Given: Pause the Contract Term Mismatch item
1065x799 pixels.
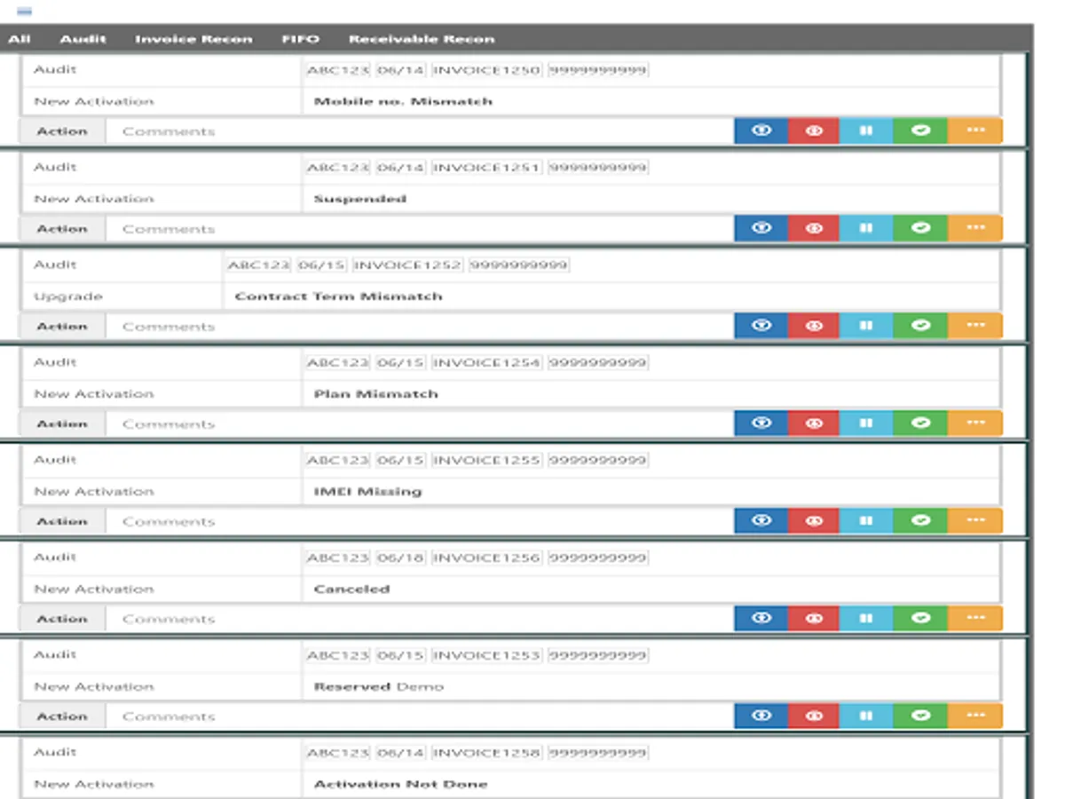Looking at the screenshot, I should click(x=867, y=326).
